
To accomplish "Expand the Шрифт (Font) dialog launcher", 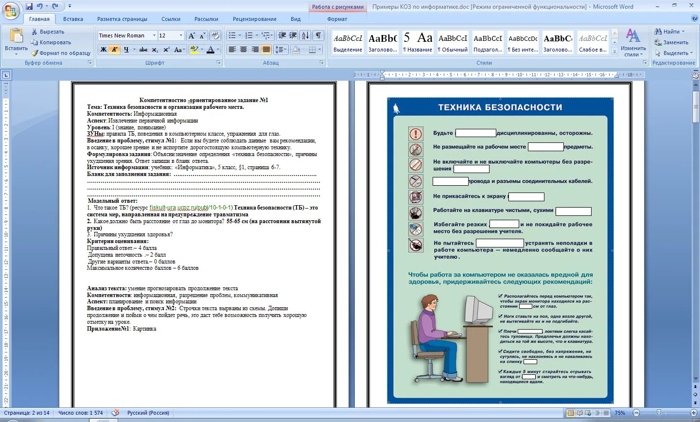I will click(x=218, y=63).
